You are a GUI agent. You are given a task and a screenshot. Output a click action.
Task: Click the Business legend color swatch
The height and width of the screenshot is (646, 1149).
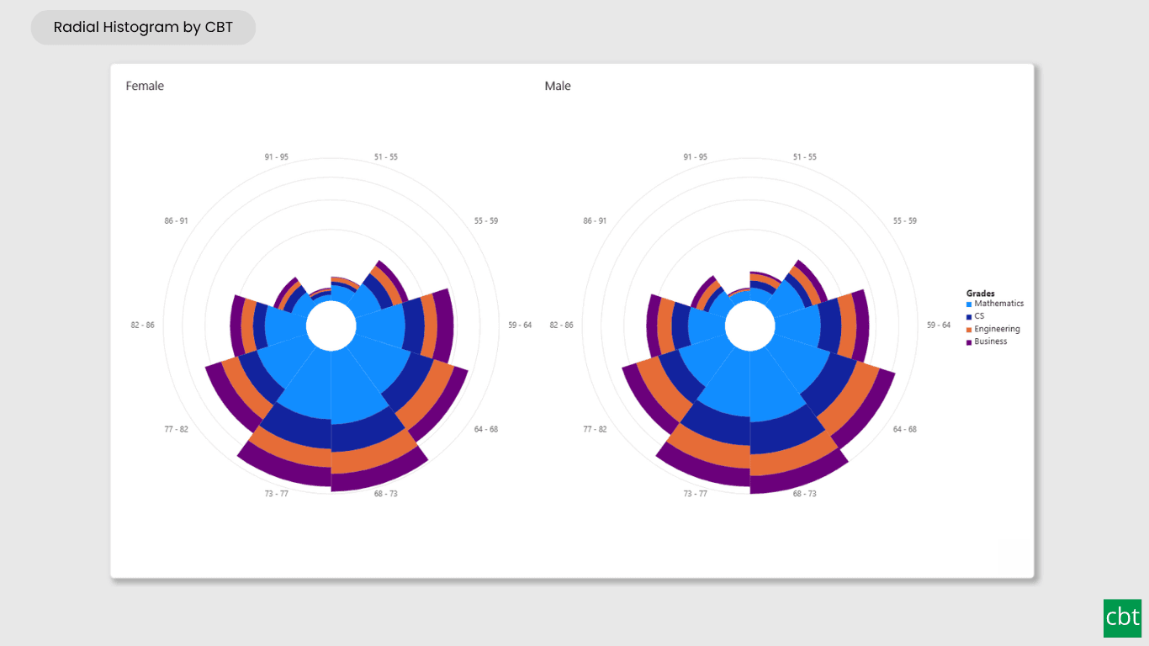(969, 342)
